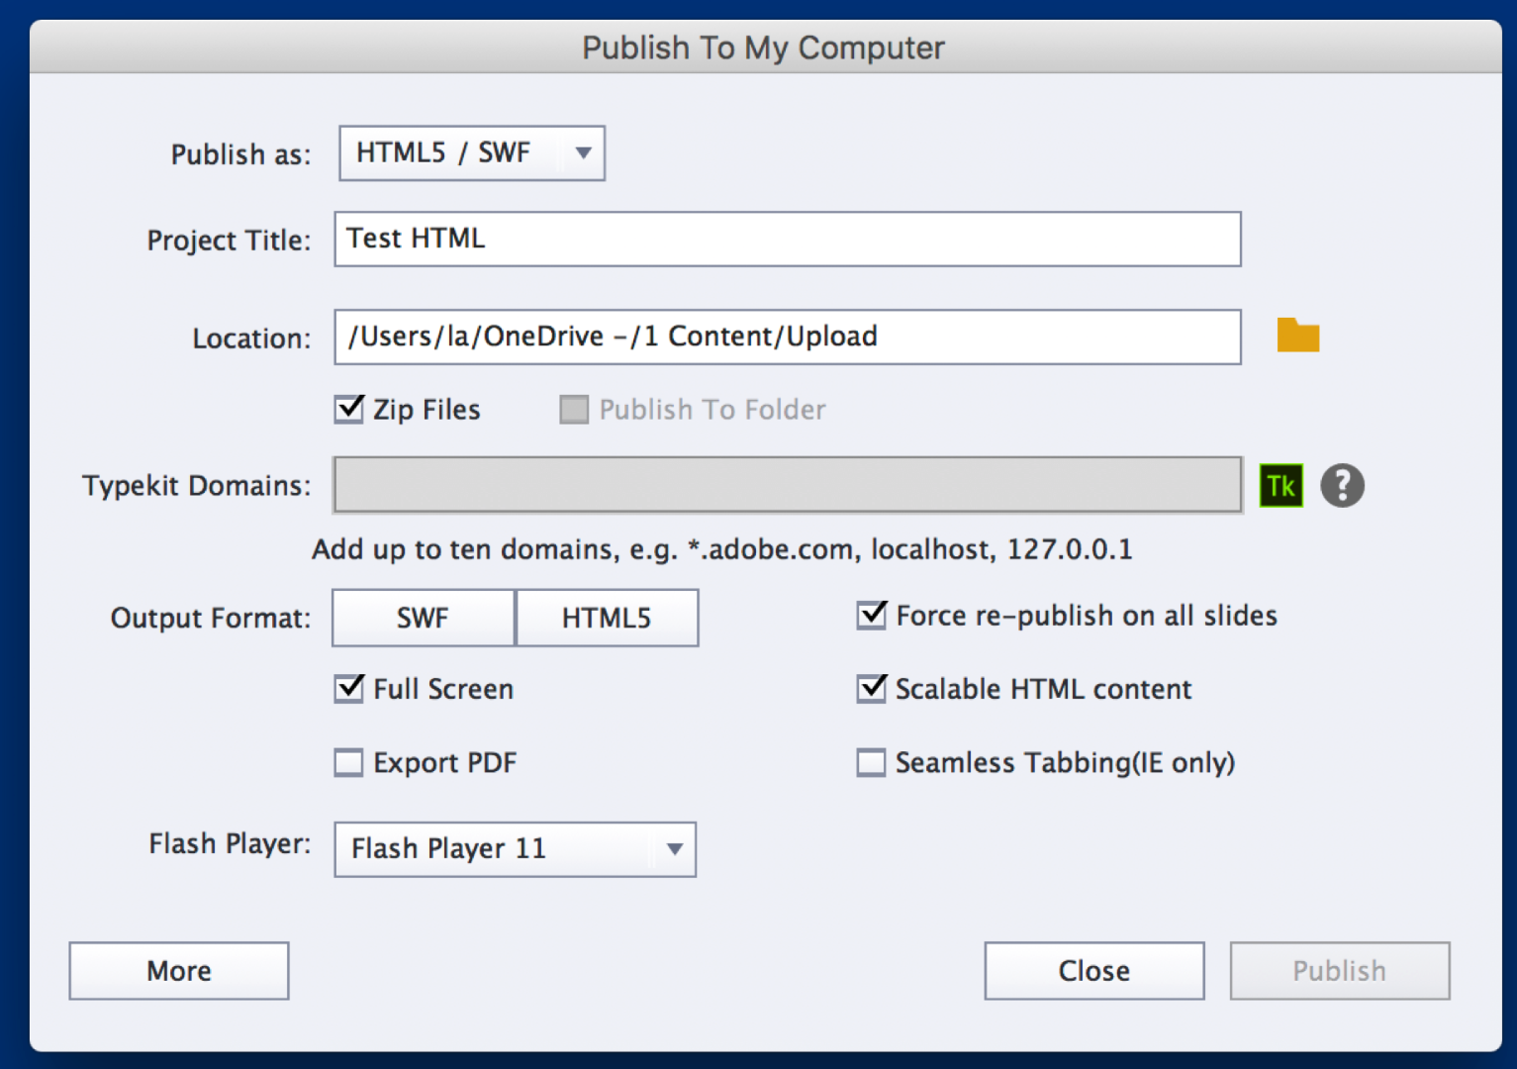
Task: Expand the Flash Player 11 dropdown
Action: (x=515, y=849)
